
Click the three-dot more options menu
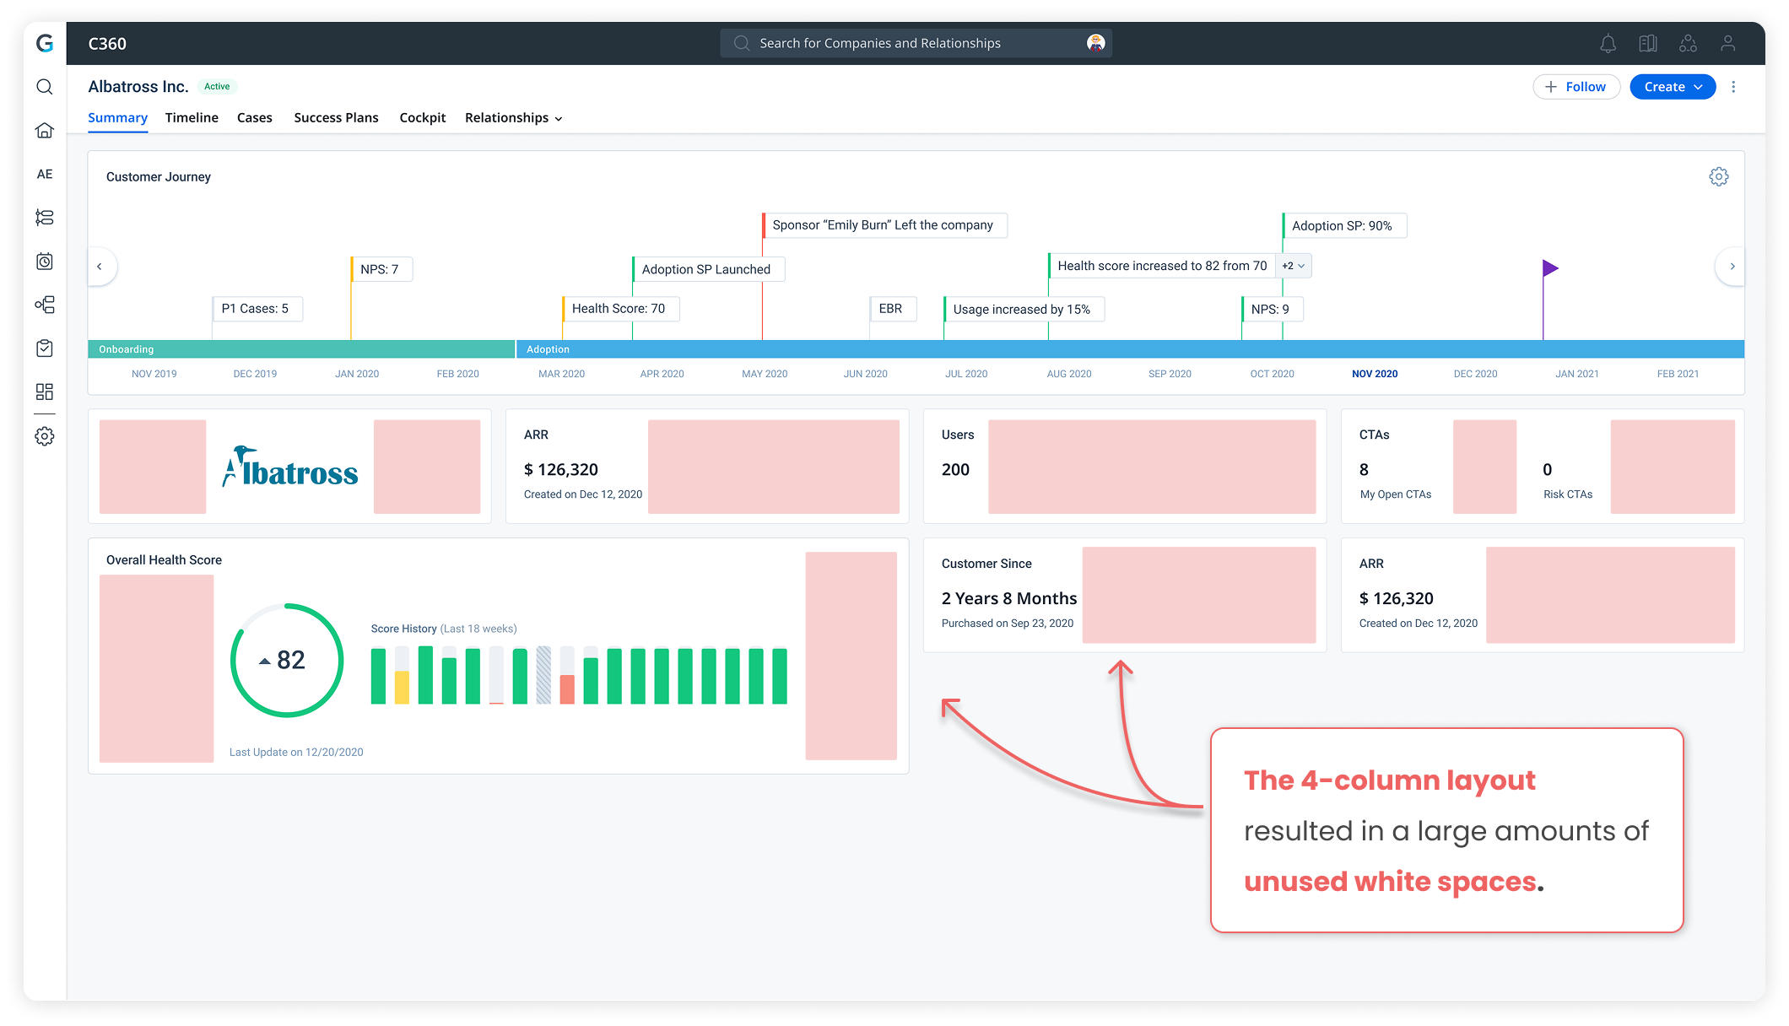click(1733, 87)
